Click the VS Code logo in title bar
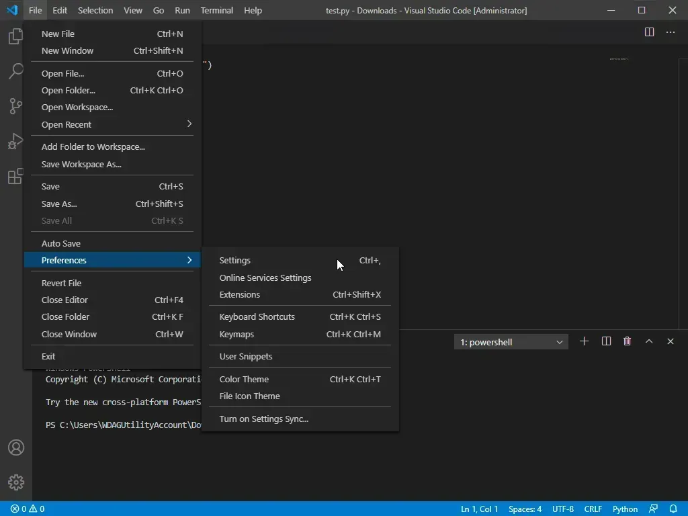688x516 pixels. pos(12,10)
